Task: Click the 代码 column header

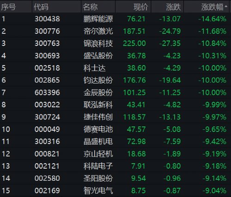Action: [x=41, y=7]
